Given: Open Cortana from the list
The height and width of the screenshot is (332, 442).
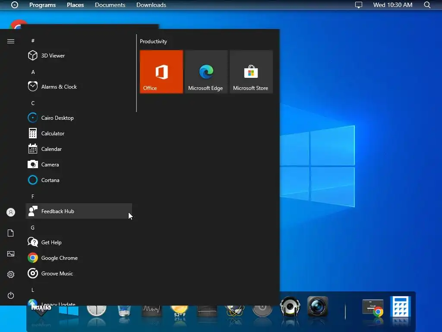Looking at the screenshot, I should point(79,180).
